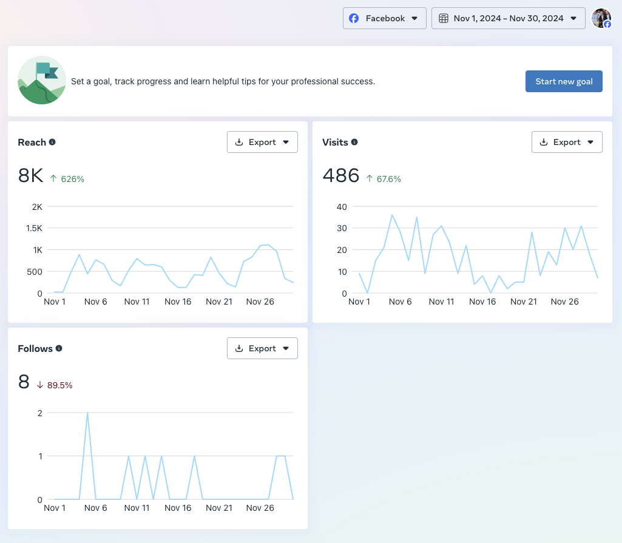
Task: Click the Reach info icon
Action: [52, 142]
